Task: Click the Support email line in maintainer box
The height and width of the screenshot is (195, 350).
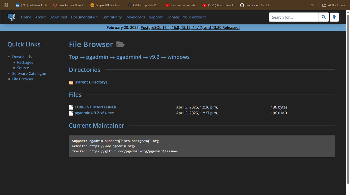Action: (115, 141)
